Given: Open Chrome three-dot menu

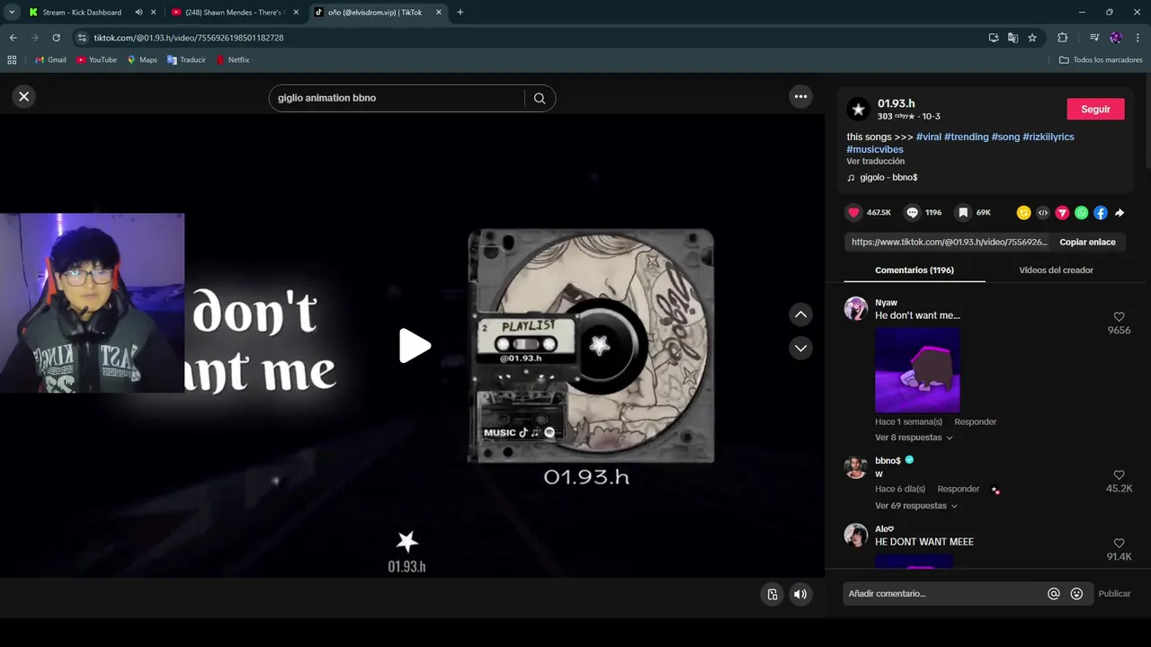Looking at the screenshot, I should 1138,38.
